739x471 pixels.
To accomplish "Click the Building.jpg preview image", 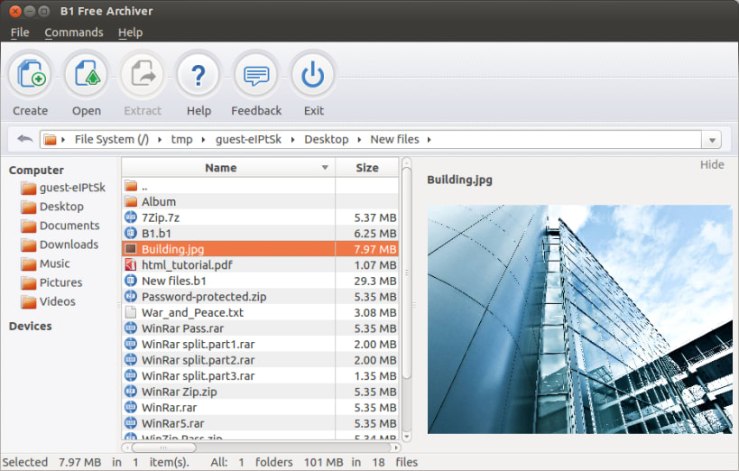I will tap(579, 319).
